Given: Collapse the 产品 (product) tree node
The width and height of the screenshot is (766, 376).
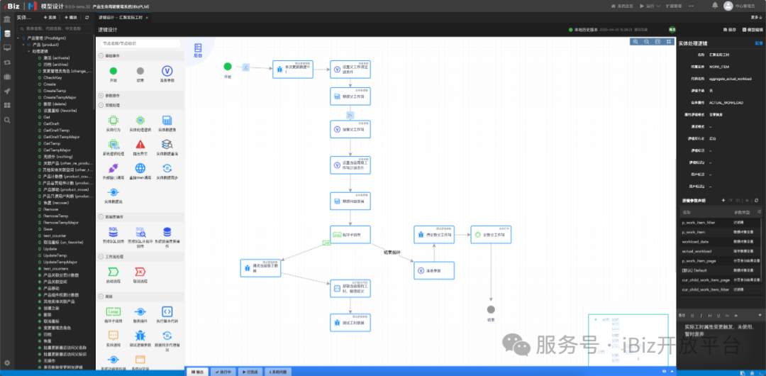Looking at the screenshot, I should coord(23,45).
